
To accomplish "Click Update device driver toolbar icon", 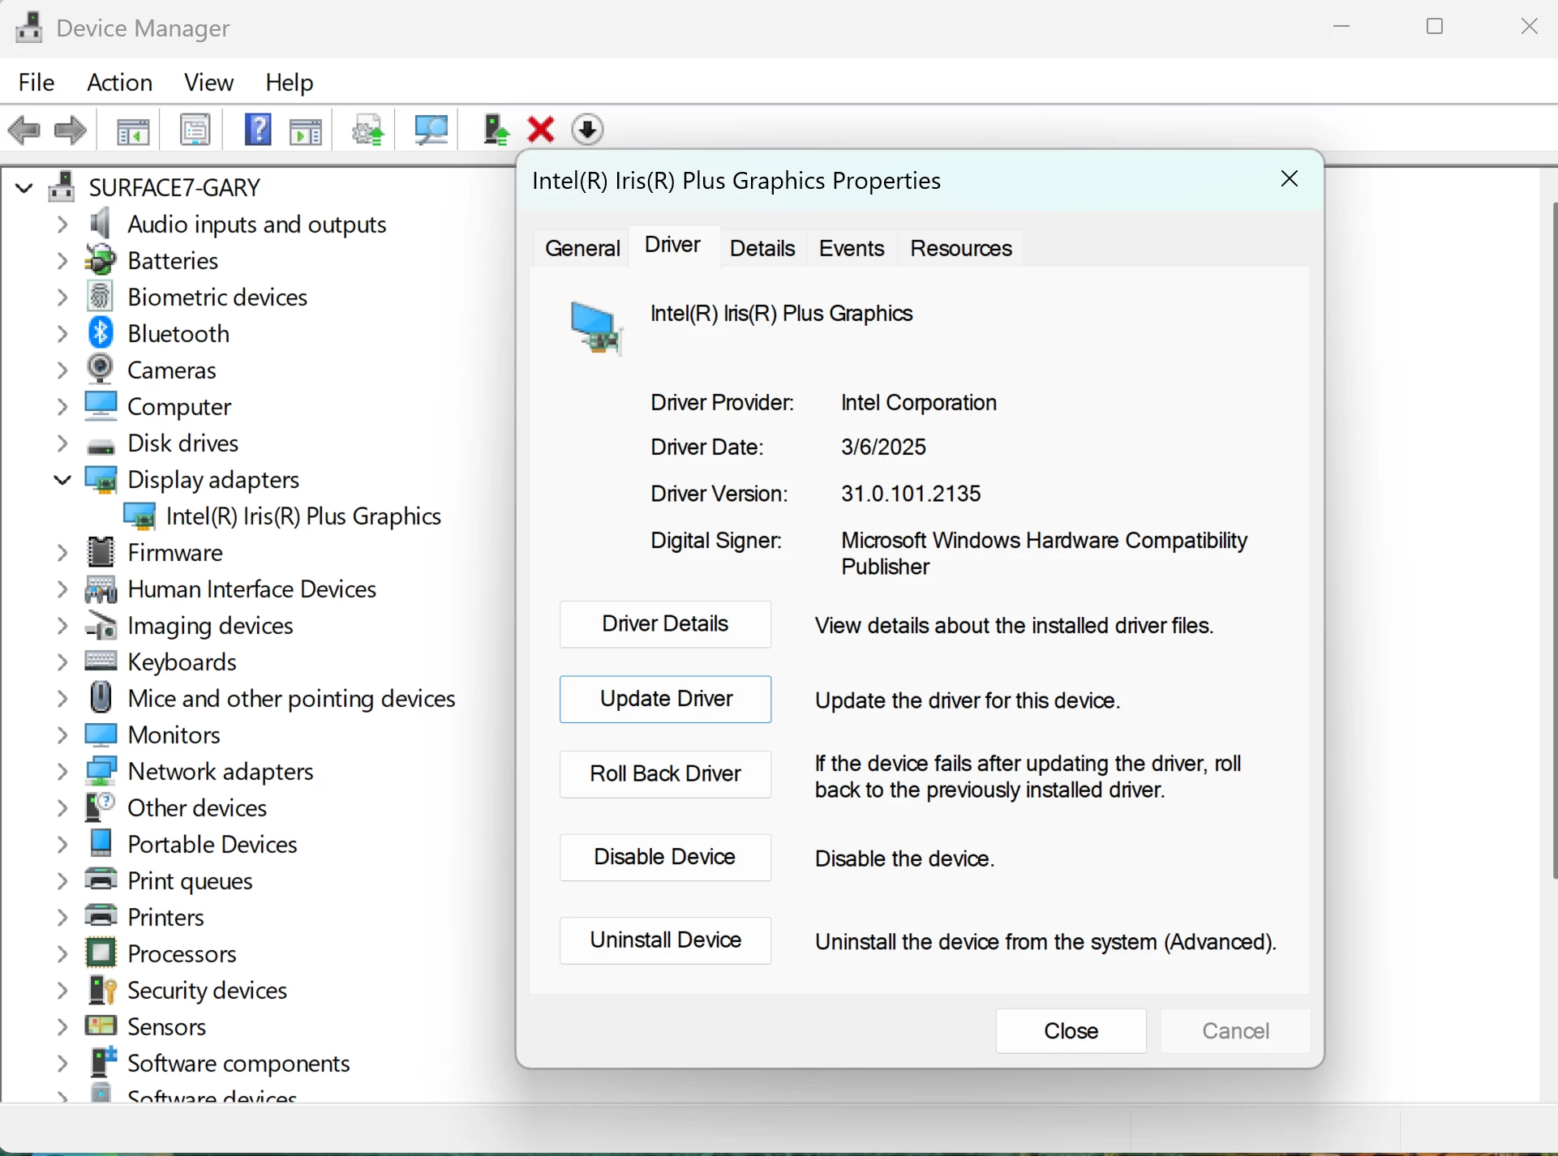I will (x=367, y=130).
